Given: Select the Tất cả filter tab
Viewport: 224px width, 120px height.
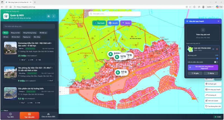Looking at the screenshot, I should tap(6, 33).
